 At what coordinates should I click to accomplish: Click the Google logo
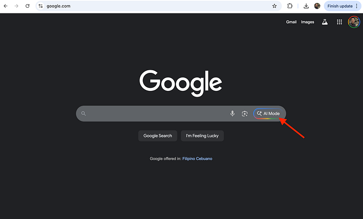click(x=180, y=83)
